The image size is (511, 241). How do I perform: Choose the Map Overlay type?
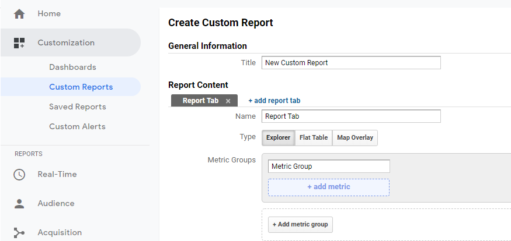click(355, 138)
